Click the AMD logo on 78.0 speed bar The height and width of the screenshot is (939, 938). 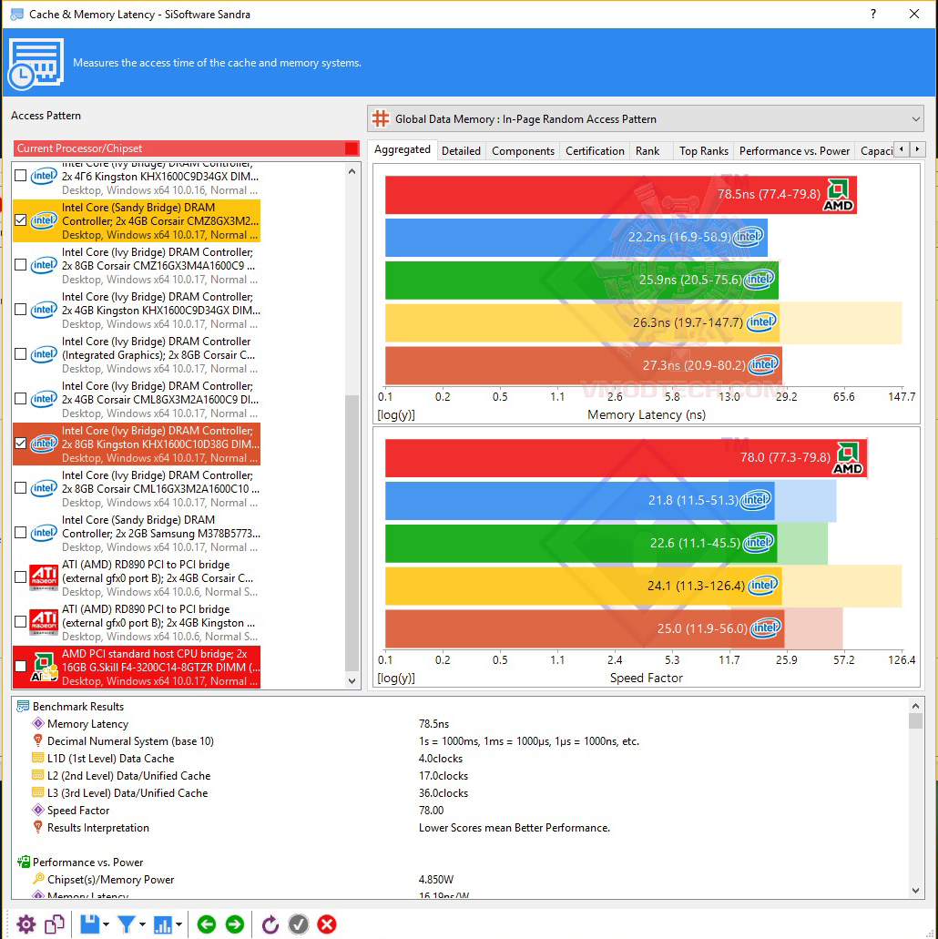click(x=848, y=459)
